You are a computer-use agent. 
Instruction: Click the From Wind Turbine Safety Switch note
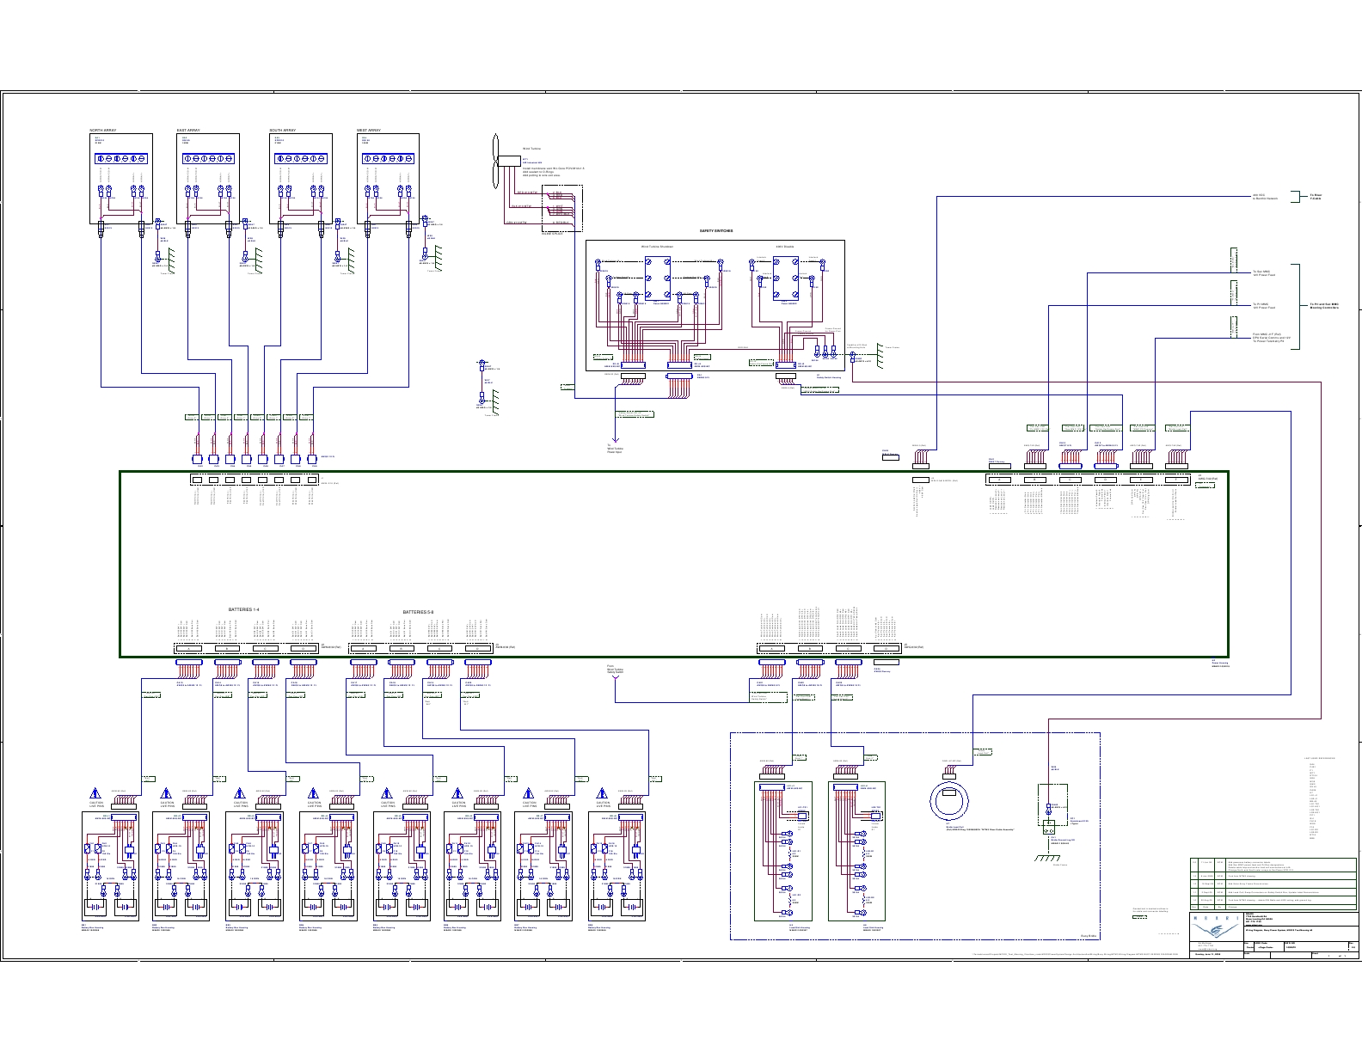click(616, 669)
